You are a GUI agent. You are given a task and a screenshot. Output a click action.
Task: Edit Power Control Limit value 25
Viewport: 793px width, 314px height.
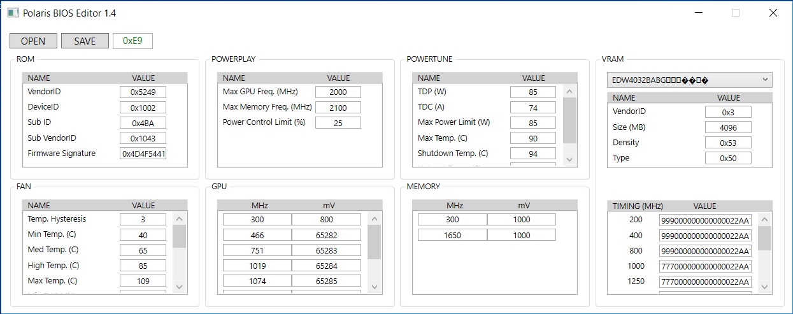tap(338, 123)
